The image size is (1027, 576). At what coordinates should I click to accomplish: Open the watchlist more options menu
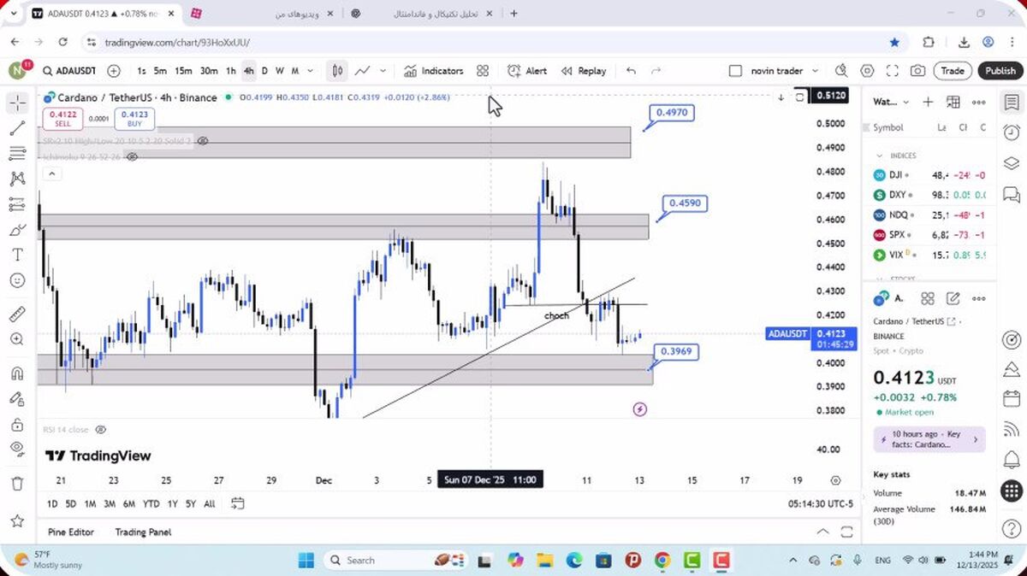pyautogui.click(x=979, y=102)
